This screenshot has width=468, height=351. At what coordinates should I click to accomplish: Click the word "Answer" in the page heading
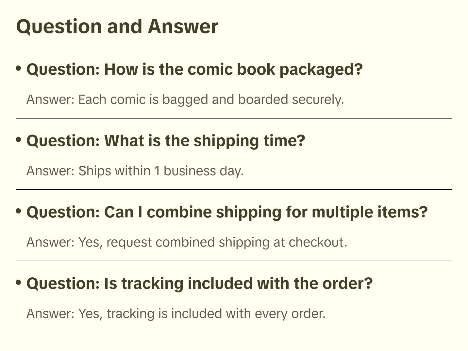(183, 26)
